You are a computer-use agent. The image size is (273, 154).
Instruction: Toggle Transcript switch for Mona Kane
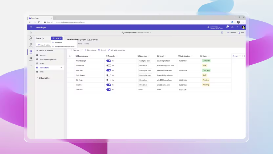click(x=109, y=66)
